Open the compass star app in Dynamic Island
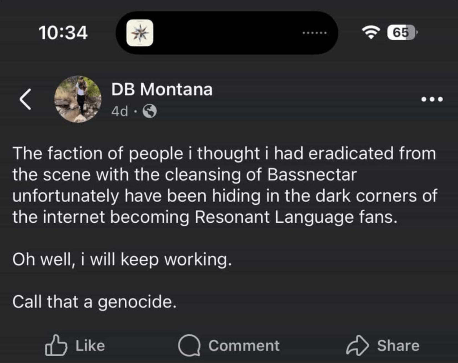Image resolution: width=458 pixels, height=363 pixels. point(140,33)
